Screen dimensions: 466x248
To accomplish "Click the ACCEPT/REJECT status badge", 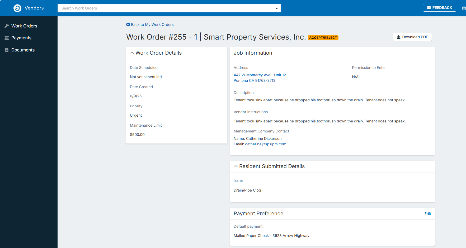I will pyautogui.click(x=323, y=38).
